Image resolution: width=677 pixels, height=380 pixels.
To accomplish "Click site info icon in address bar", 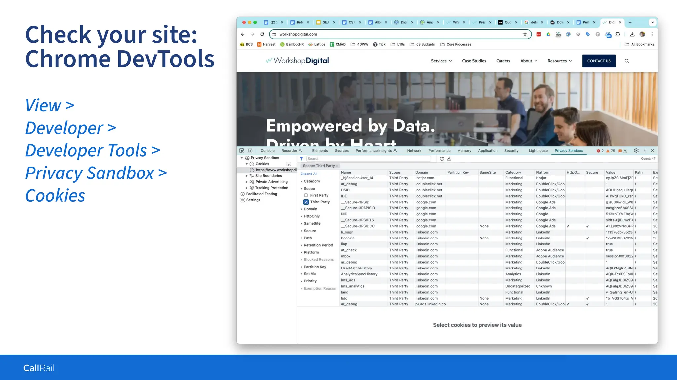I will pyautogui.click(x=274, y=34).
